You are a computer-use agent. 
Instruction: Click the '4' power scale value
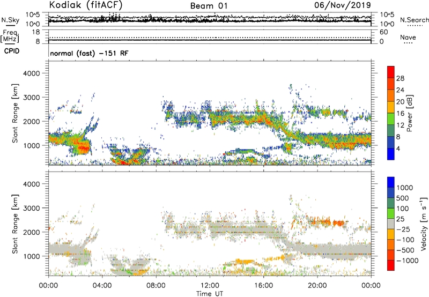point(398,148)
